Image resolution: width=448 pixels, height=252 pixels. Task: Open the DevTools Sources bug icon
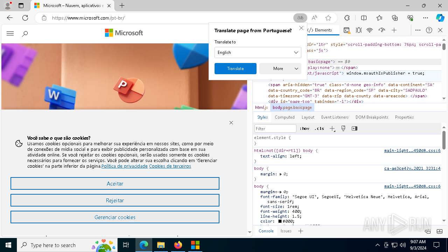[x=359, y=30]
